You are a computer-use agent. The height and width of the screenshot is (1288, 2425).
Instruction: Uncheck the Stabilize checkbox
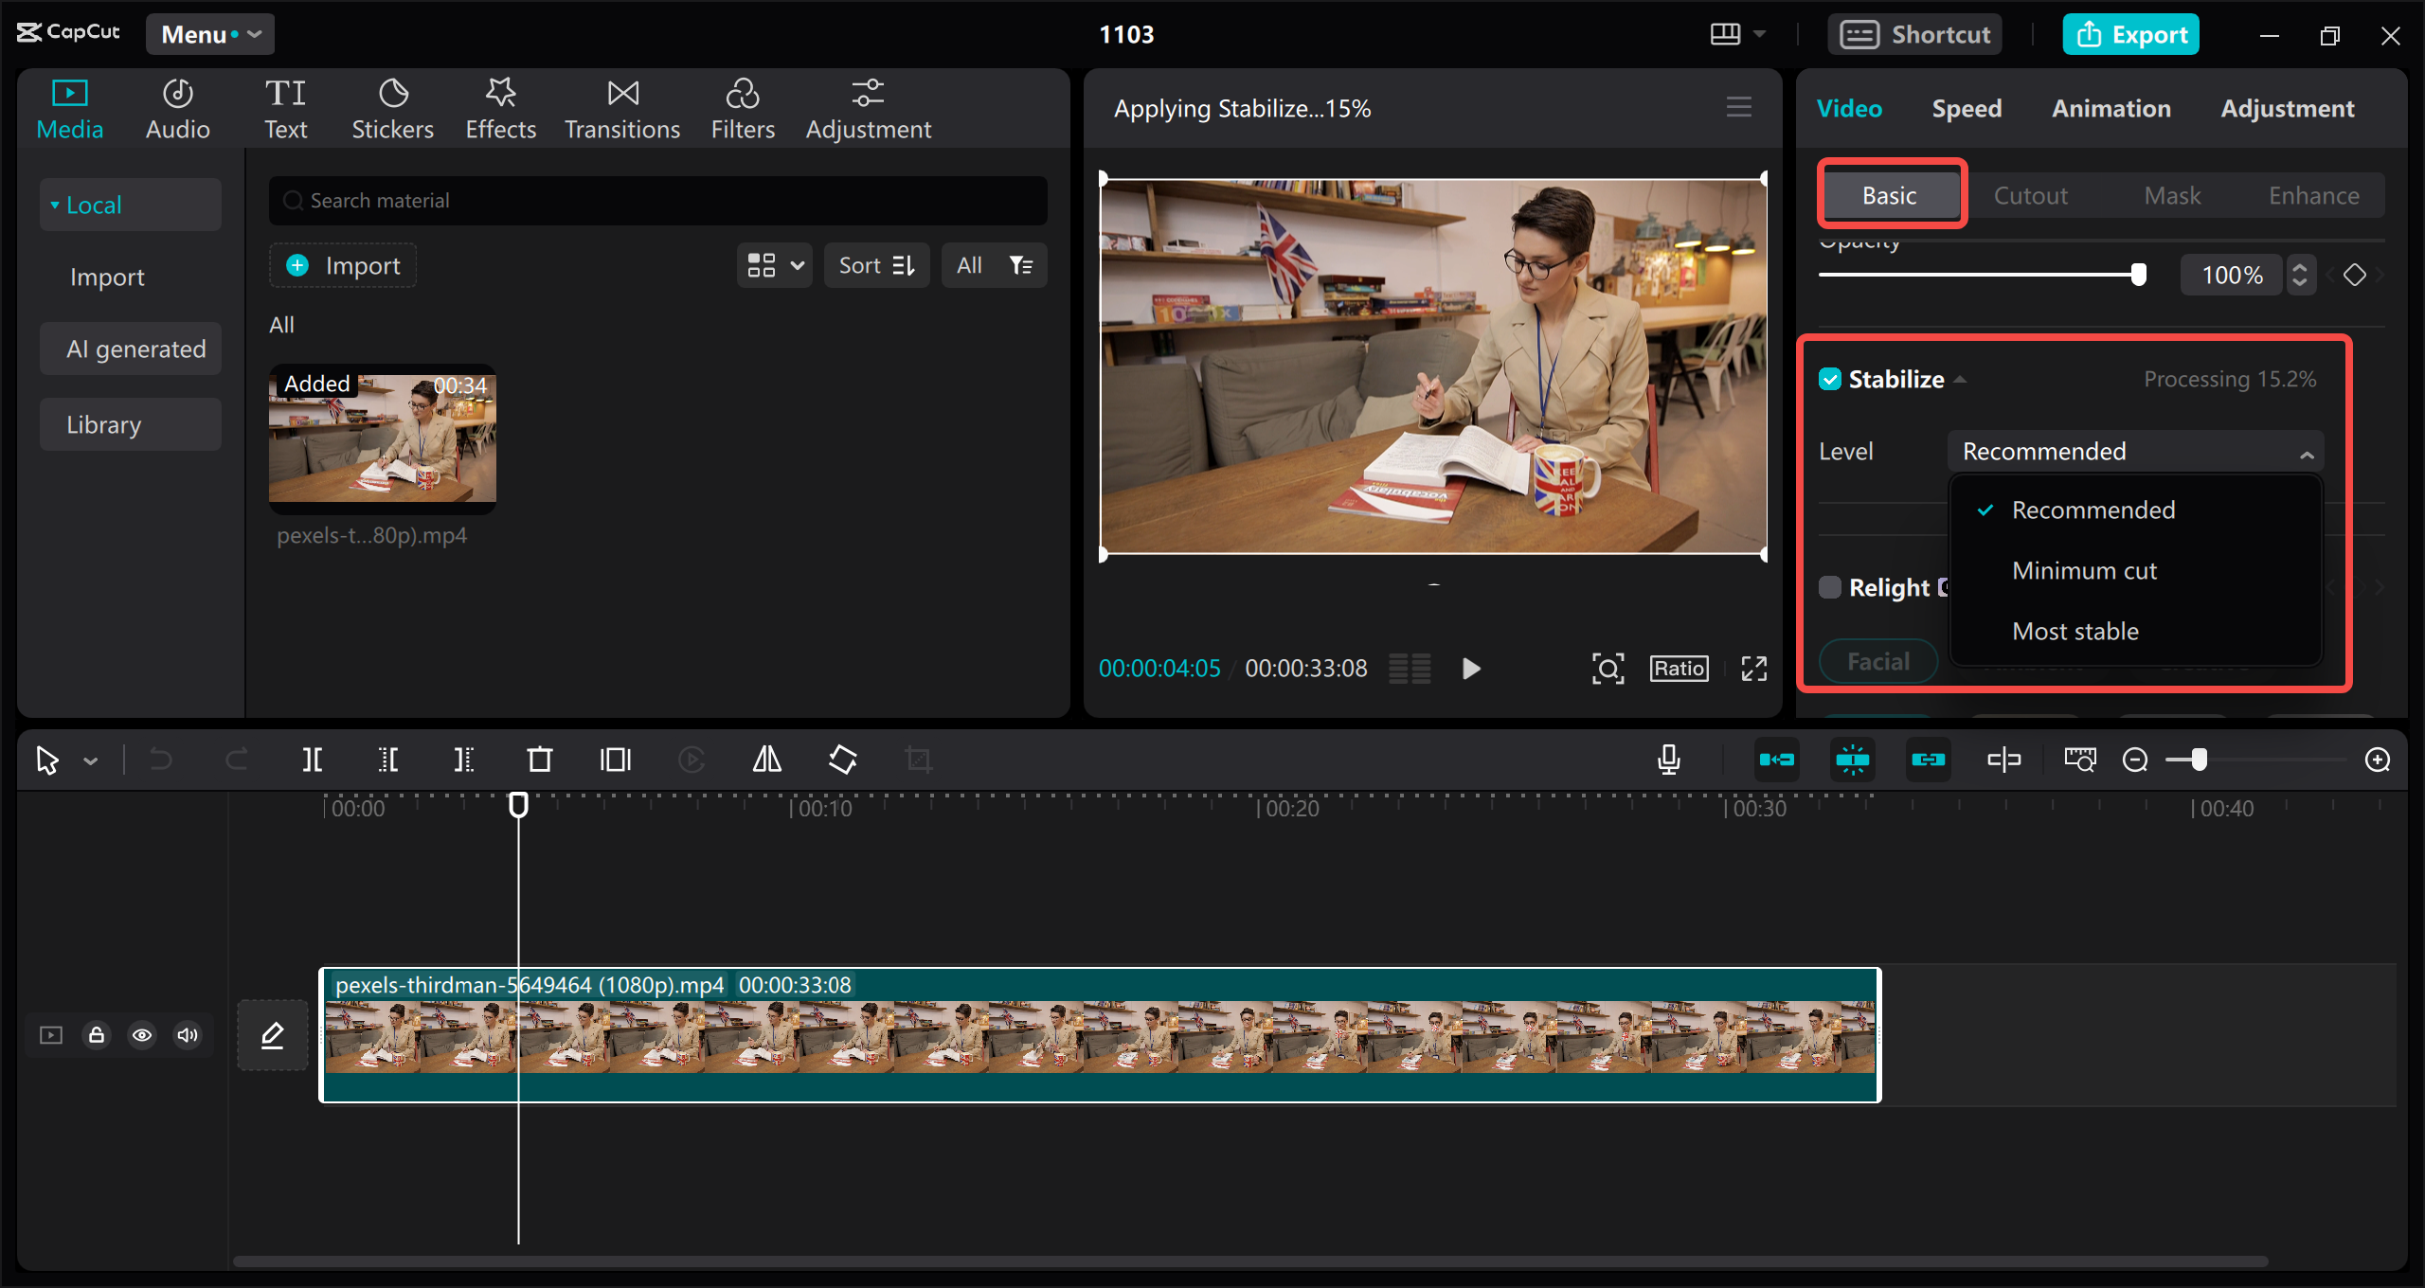point(1830,380)
